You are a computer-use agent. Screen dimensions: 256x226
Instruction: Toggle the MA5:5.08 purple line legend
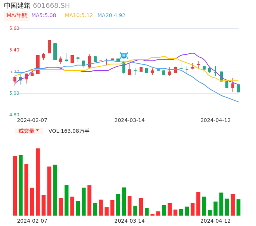point(44,16)
